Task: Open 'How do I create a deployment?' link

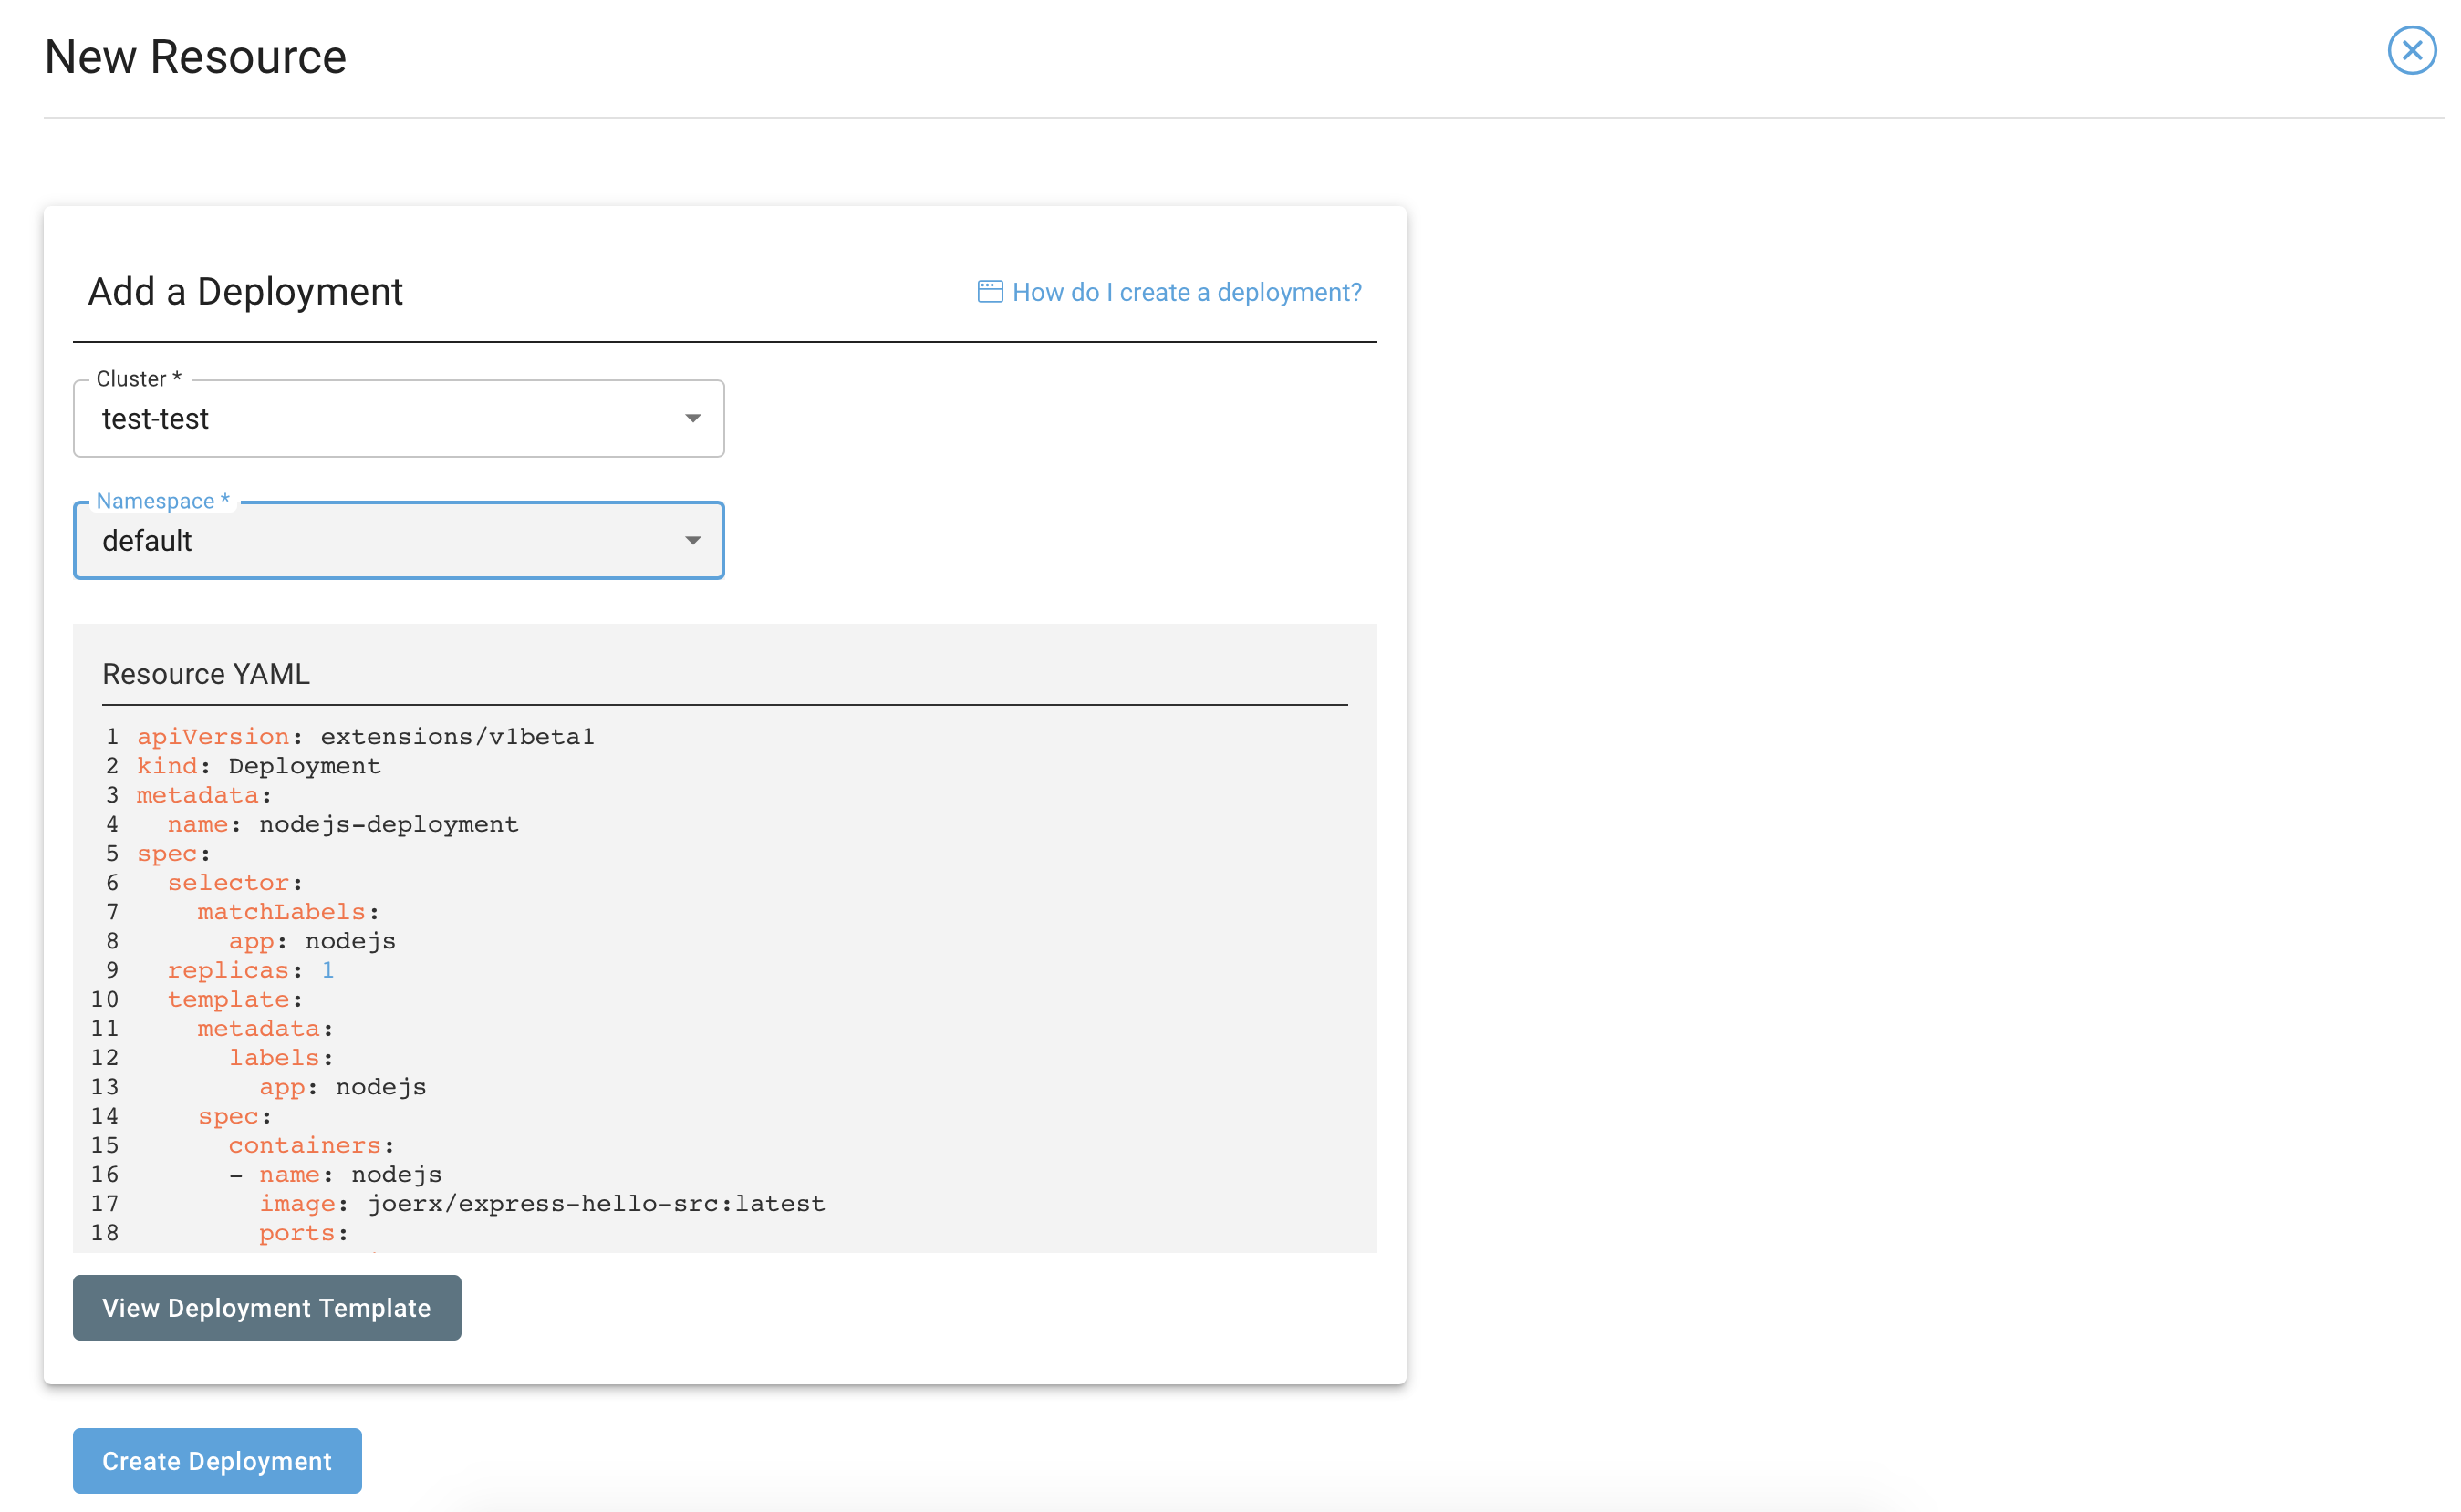Action: [x=1186, y=292]
